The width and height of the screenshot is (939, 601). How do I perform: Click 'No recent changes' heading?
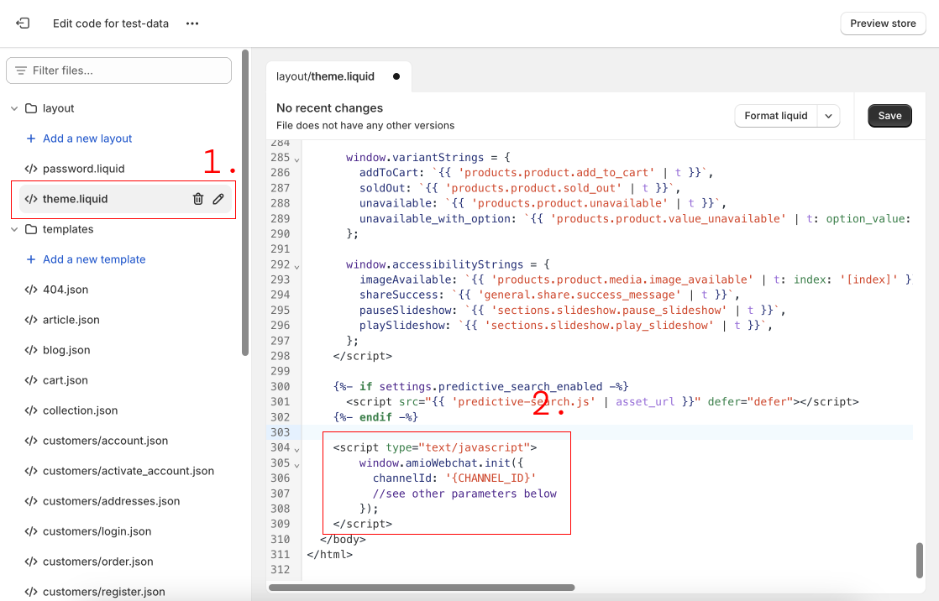[x=329, y=108]
